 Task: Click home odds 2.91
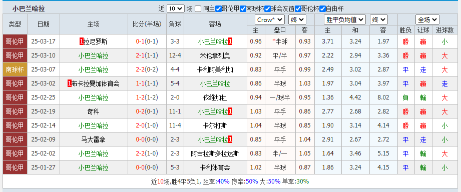[x=328, y=139]
